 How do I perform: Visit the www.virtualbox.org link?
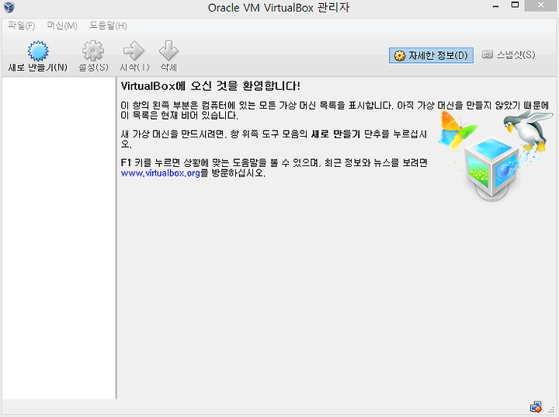[x=160, y=173]
